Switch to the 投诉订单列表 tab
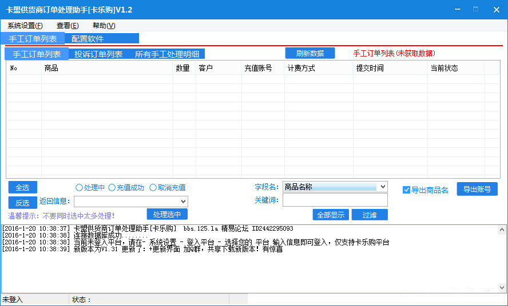Screen dimensions: 508x306 click(98, 54)
